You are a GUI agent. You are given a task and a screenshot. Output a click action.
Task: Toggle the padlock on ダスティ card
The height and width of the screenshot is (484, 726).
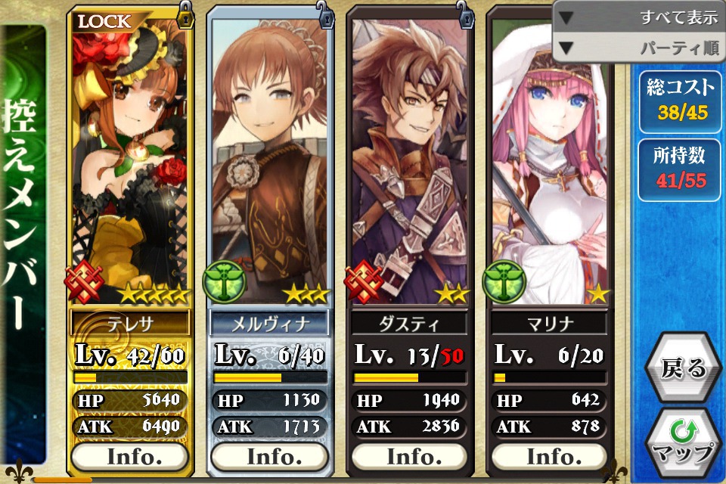tap(465, 14)
